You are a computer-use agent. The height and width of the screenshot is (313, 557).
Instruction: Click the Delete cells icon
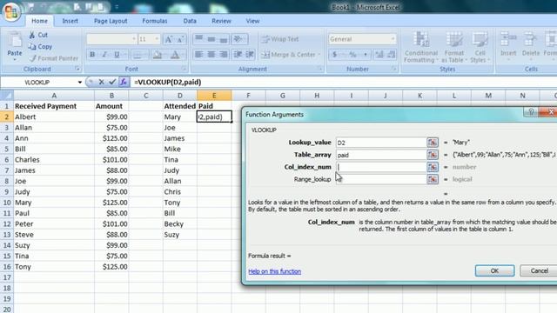click(x=531, y=39)
